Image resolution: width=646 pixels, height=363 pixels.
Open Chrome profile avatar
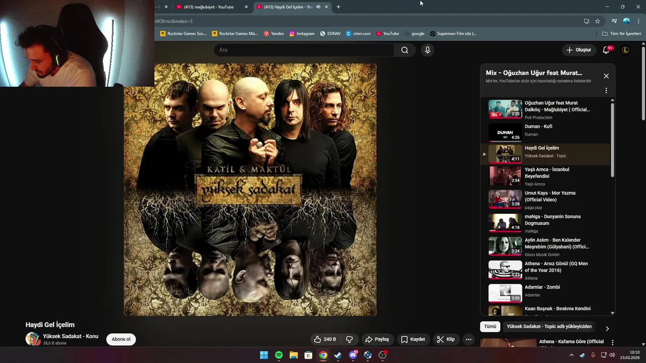626,21
